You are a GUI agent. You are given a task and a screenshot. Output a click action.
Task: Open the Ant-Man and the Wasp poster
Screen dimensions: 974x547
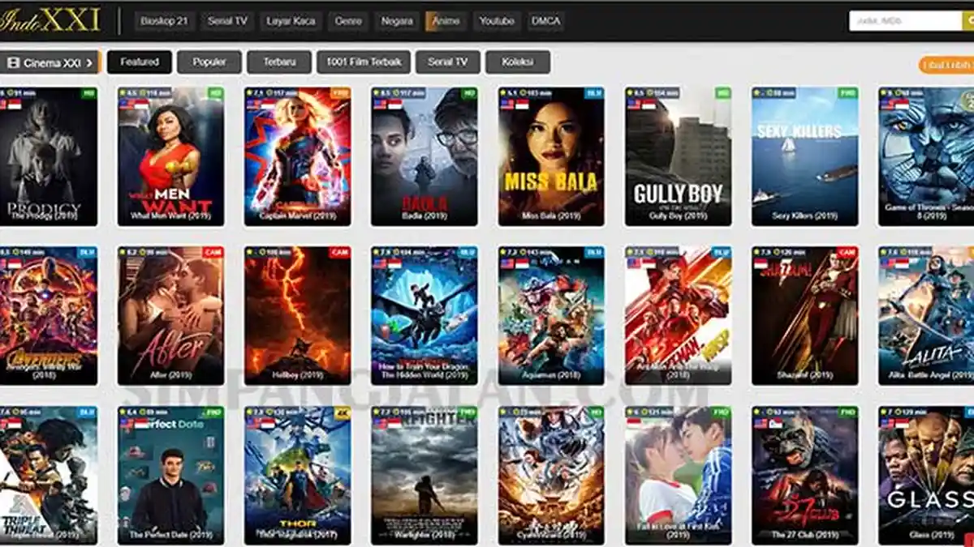(x=678, y=316)
